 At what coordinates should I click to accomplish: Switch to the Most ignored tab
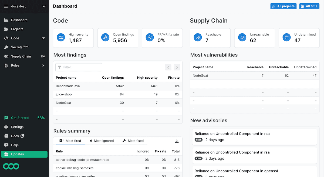[102, 141]
